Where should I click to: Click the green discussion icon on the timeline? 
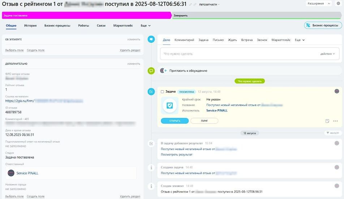[151, 71]
